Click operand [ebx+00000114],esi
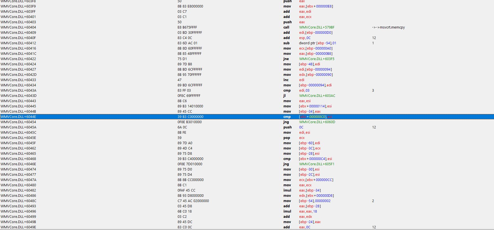The width and height of the screenshot is (494, 230). click(x=315, y=106)
